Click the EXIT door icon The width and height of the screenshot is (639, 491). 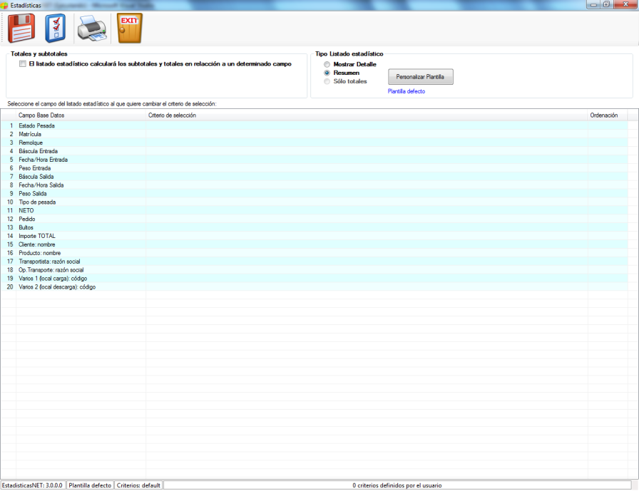[x=130, y=28]
